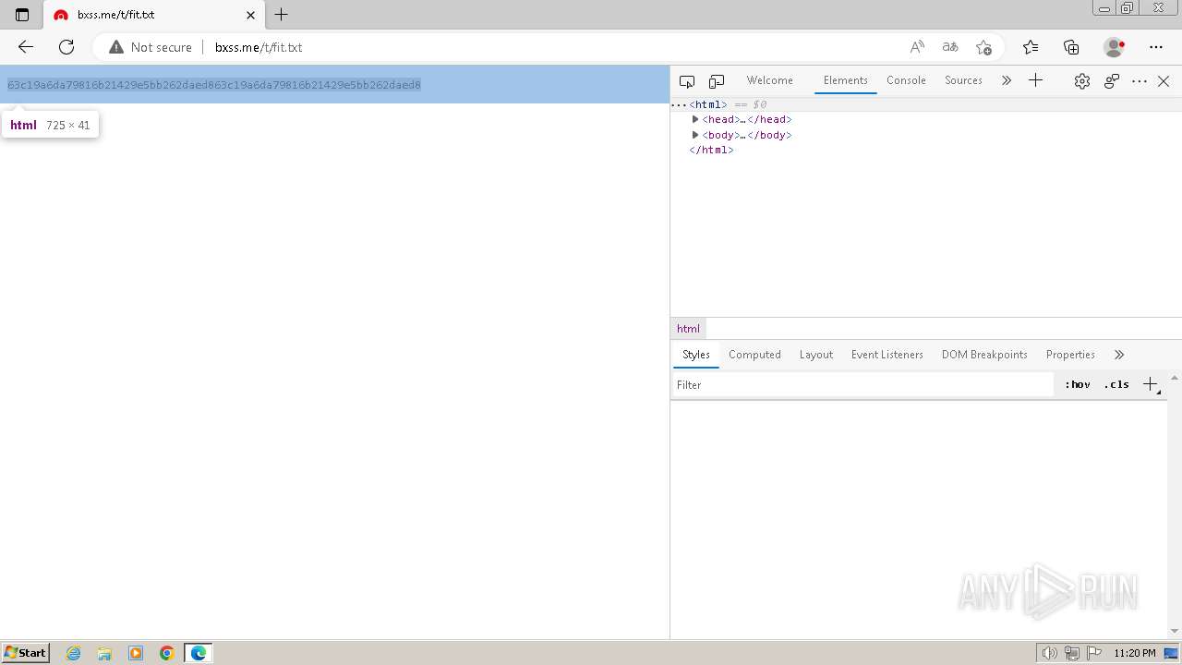Open the Layout pane

pos(816,355)
